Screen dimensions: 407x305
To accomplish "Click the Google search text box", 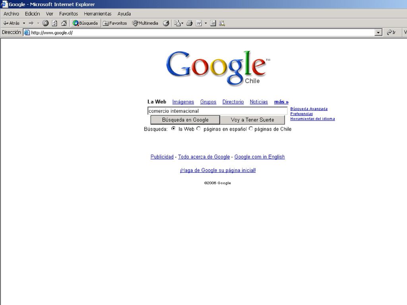I will [217, 111].
